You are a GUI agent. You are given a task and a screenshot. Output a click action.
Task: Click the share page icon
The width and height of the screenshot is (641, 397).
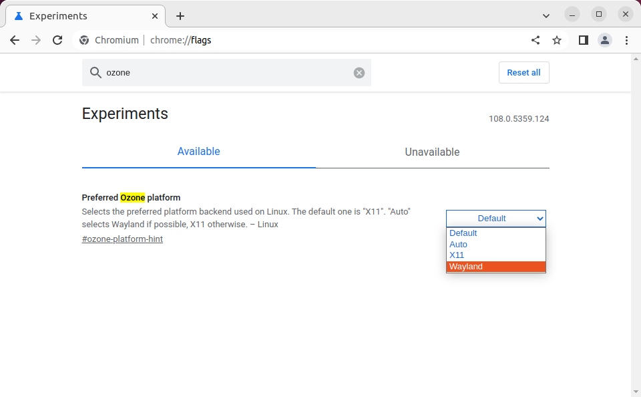(536, 40)
